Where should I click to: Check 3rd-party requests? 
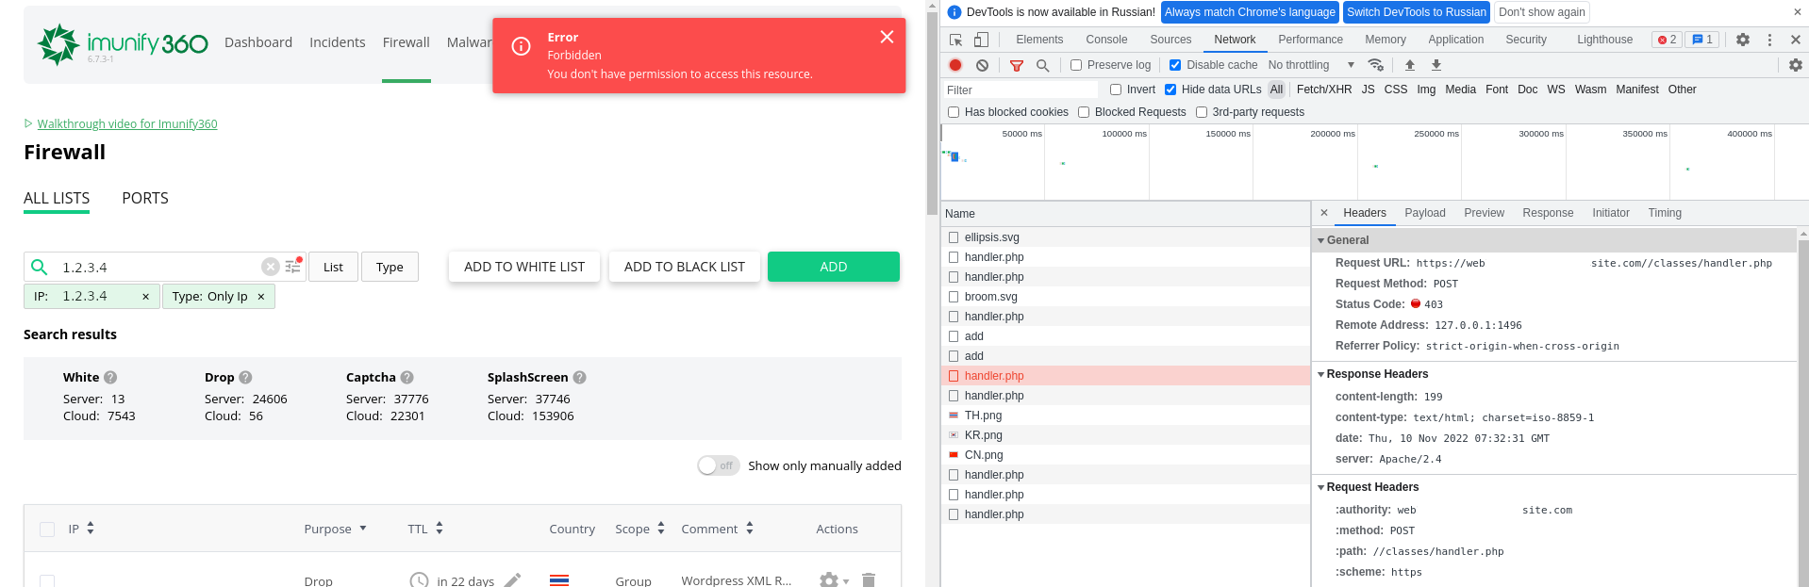pyautogui.click(x=1202, y=112)
